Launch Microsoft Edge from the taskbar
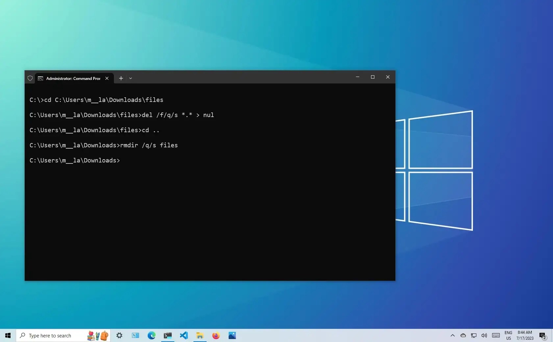 point(152,335)
